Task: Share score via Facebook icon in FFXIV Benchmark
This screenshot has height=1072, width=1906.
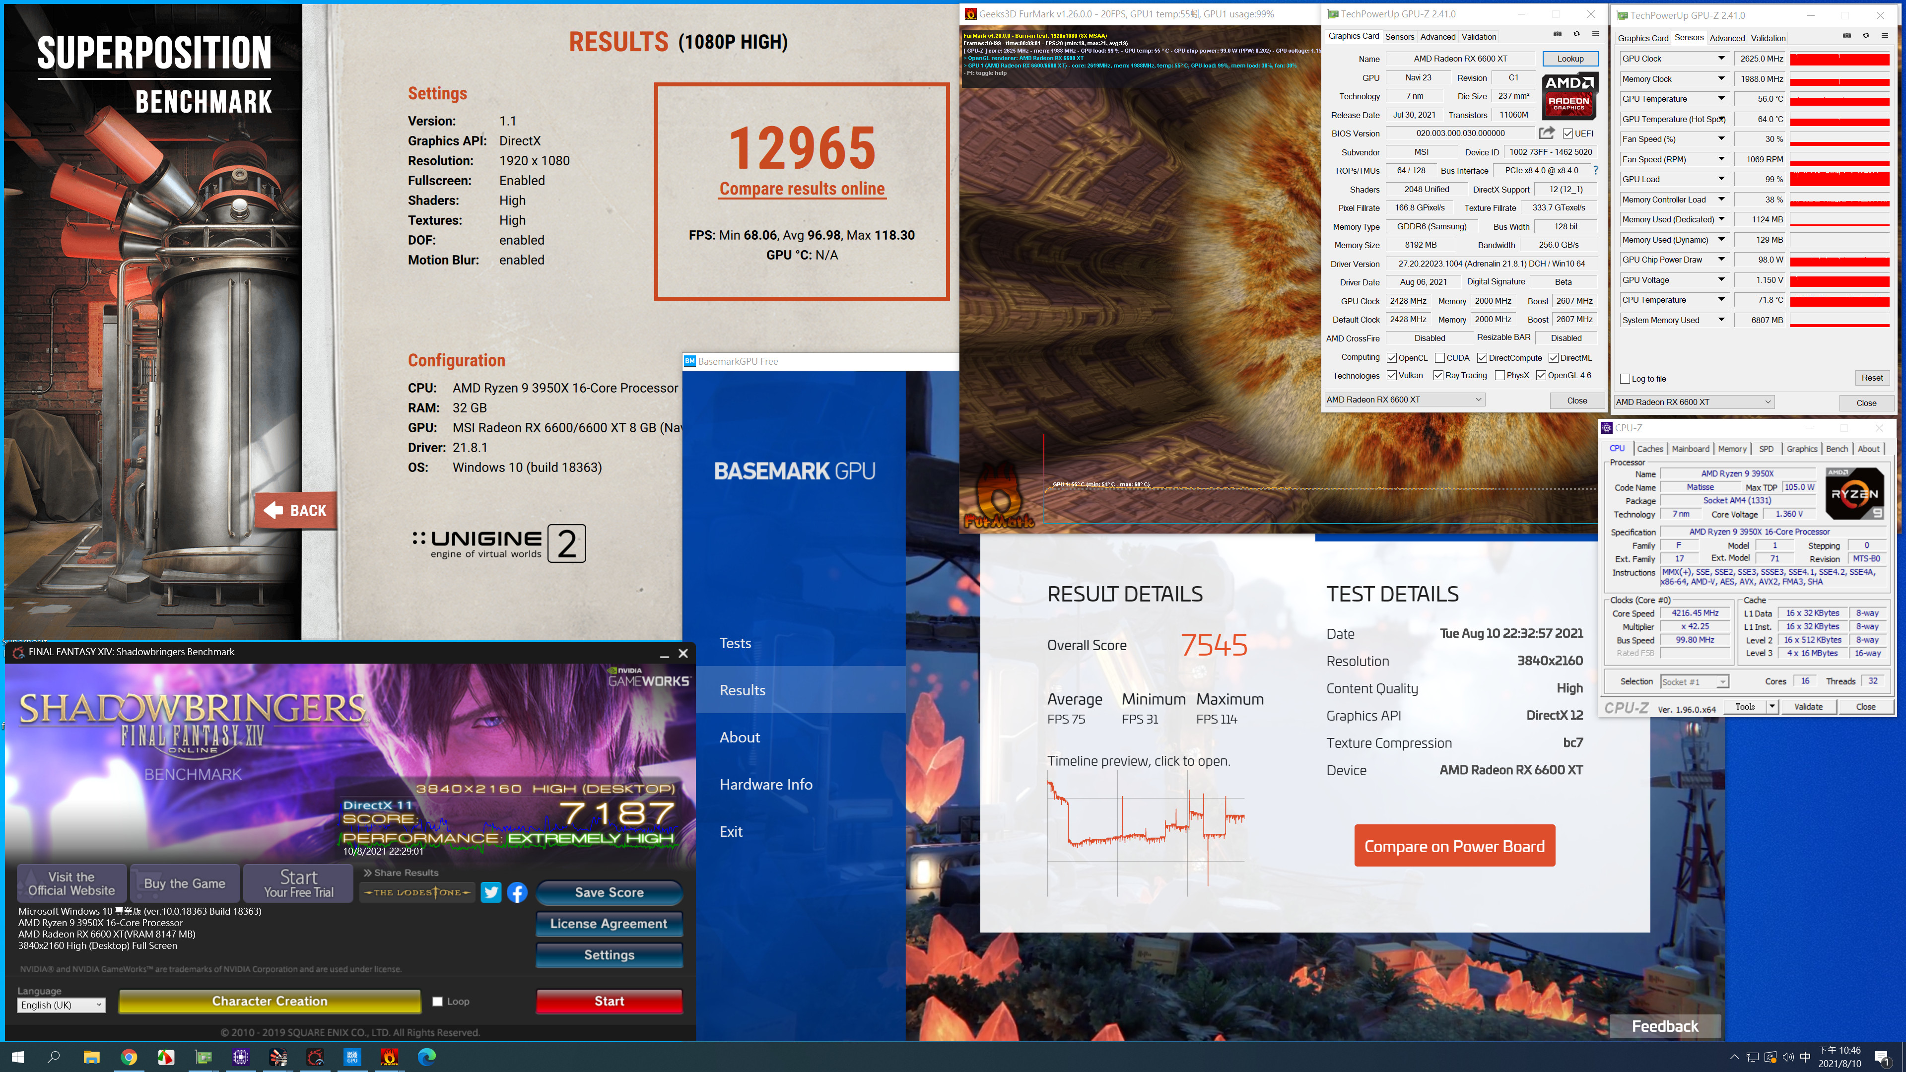Action: point(517,892)
